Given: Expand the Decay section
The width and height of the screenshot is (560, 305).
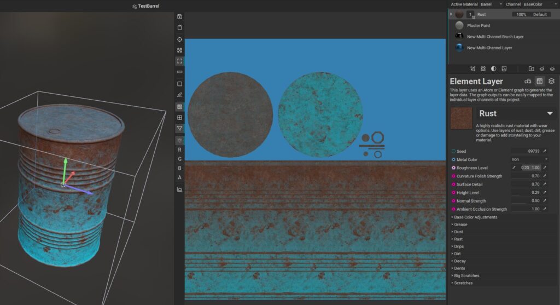Looking at the screenshot, I should click(x=459, y=261).
